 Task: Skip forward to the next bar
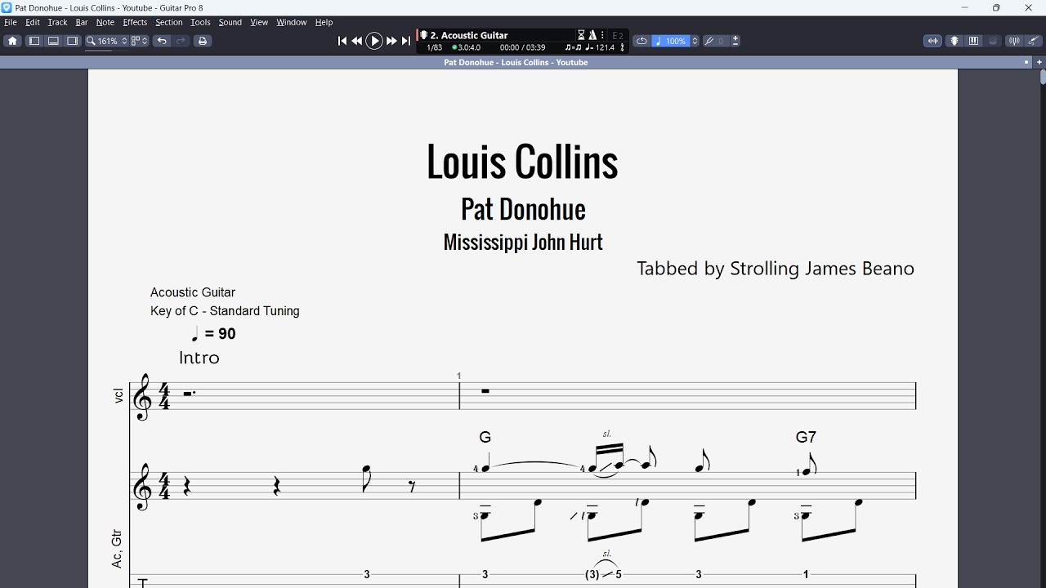391,41
